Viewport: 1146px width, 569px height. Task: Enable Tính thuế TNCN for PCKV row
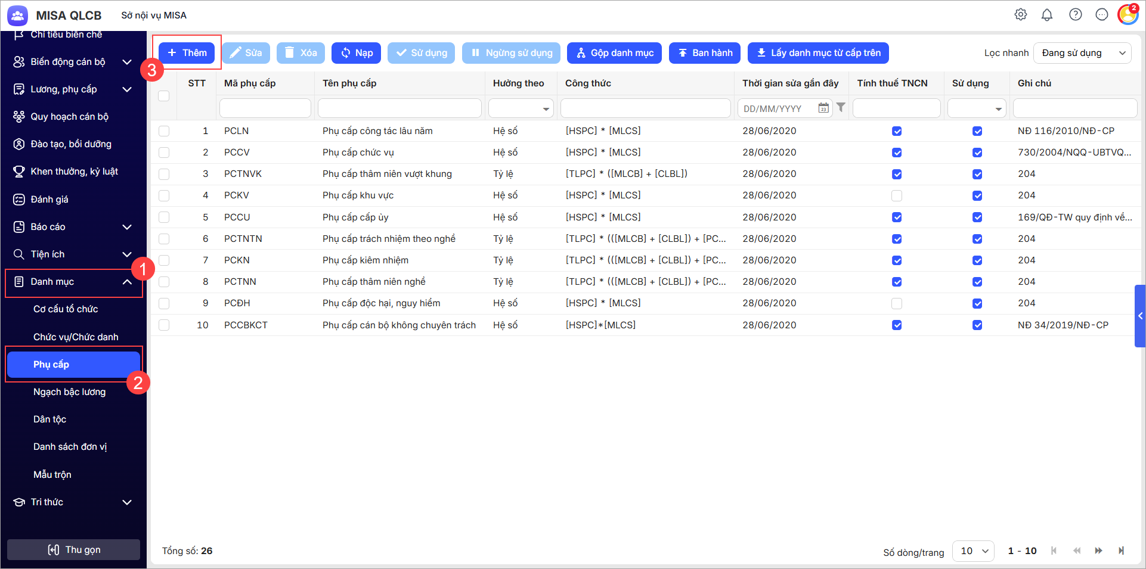click(x=896, y=195)
